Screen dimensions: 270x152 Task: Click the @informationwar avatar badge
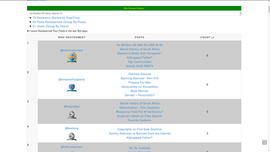72,57
